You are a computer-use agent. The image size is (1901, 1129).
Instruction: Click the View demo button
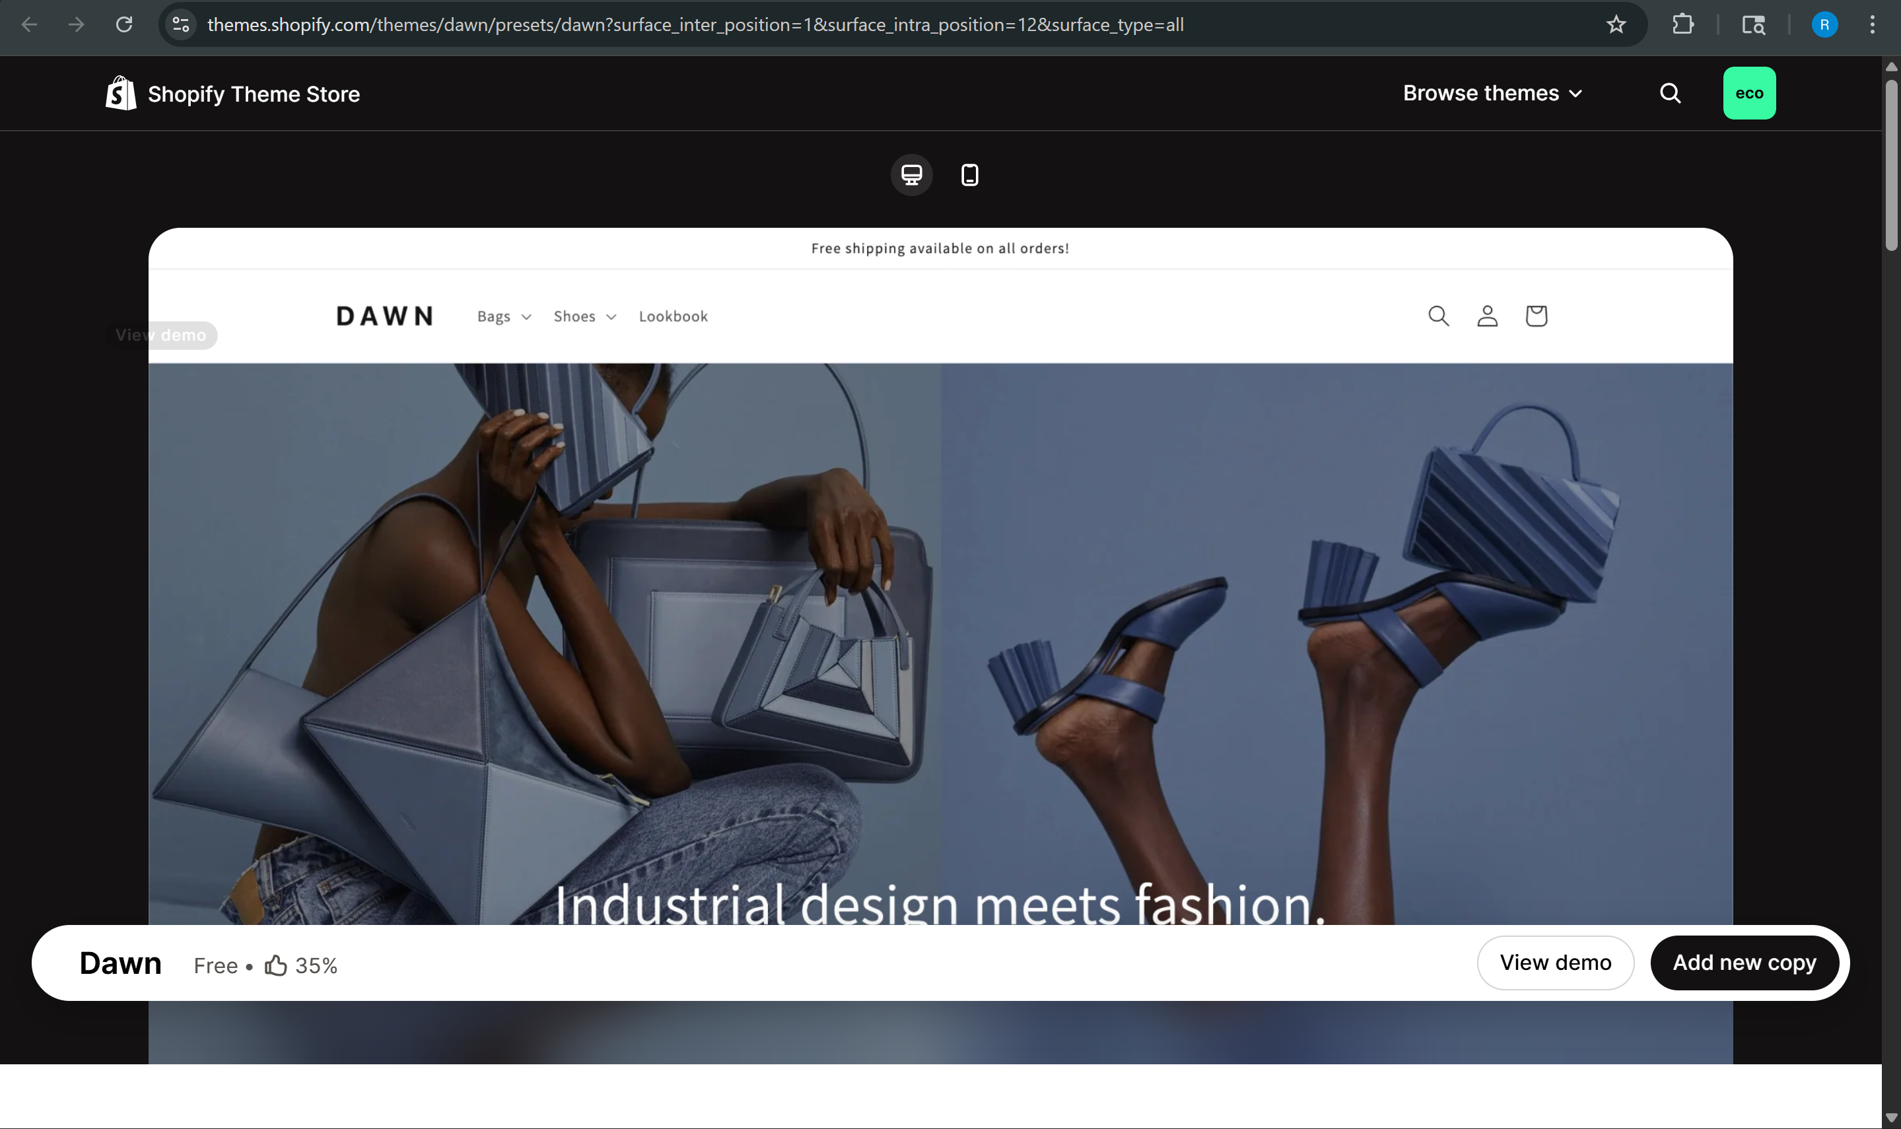tap(1555, 961)
